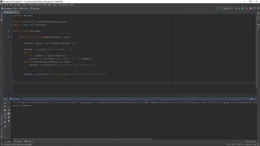
Task: Click the red Stop icon in top toolbar
Action: [x=247, y=8]
